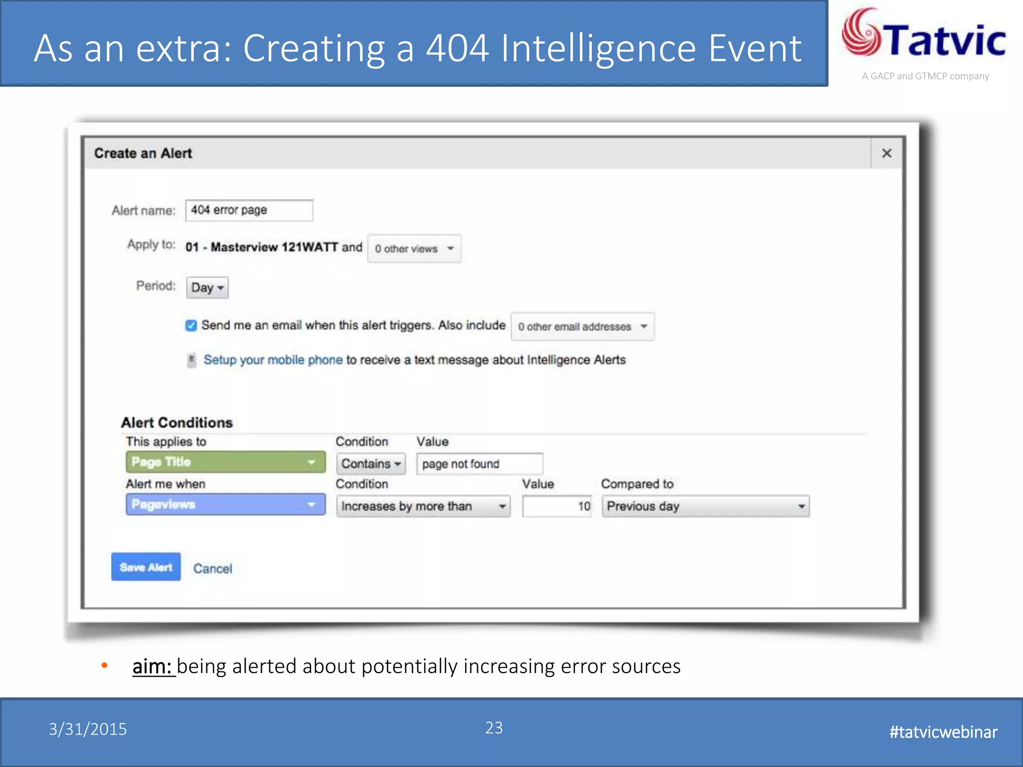1023x767 pixels.
Task: Click the Alert Conditions heading
Action: (177, 422)
